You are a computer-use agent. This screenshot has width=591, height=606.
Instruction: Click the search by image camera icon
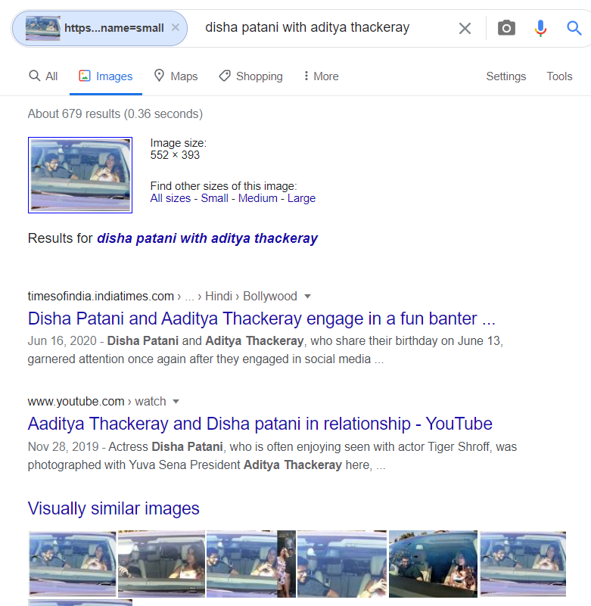click(x=506, y=28)
